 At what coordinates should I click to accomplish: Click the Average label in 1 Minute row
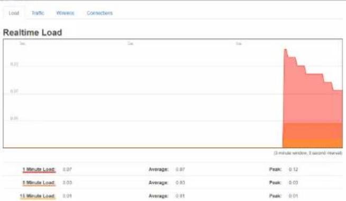pos(158,169)
